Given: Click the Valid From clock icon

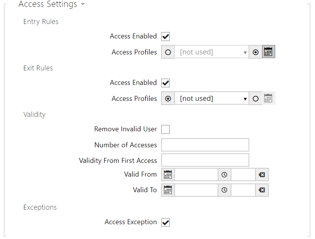Looking at the screenshot, I should click(x=225, y=175).
